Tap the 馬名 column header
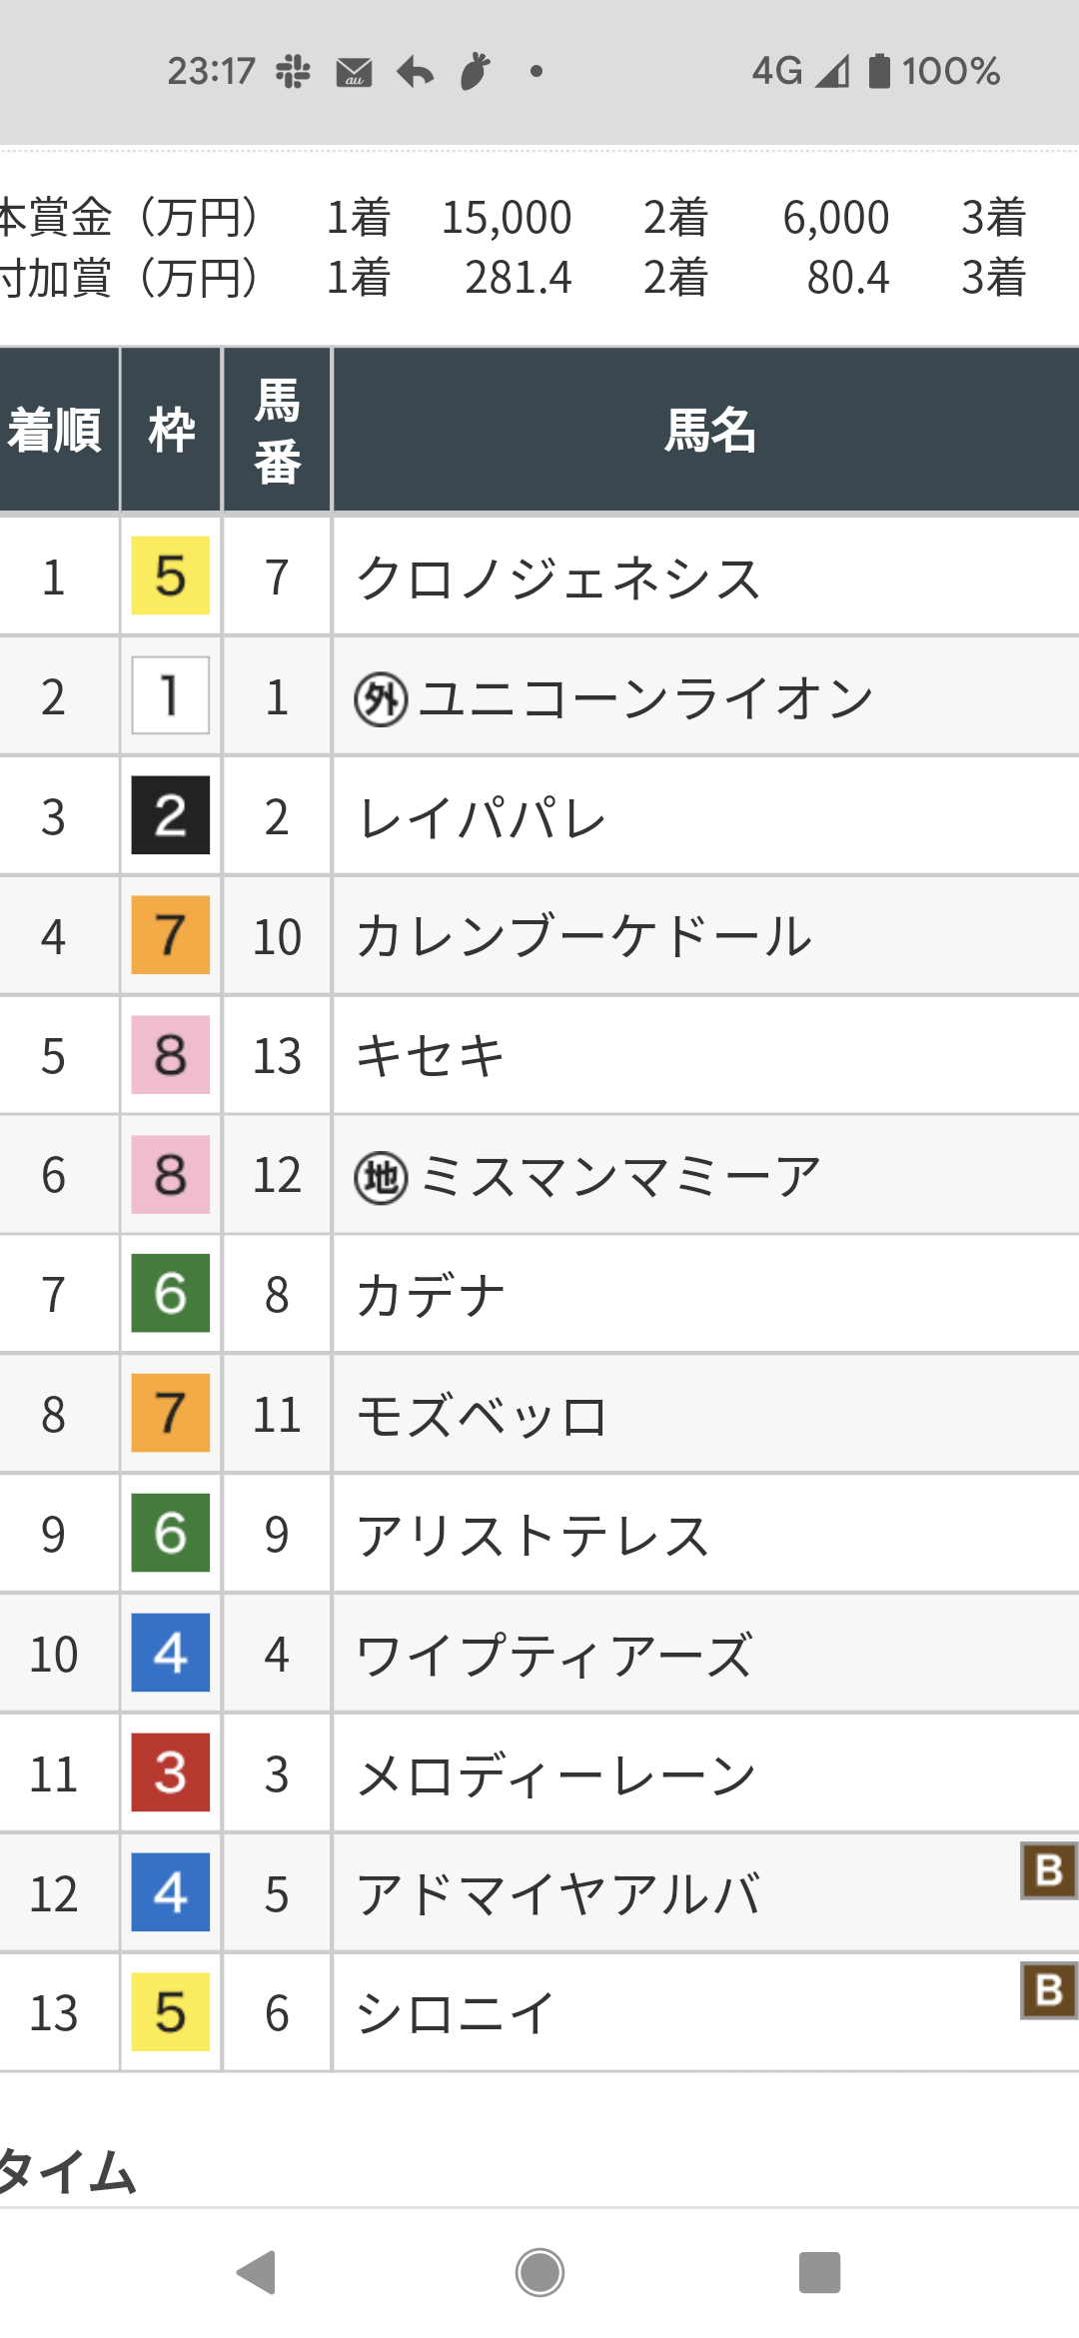1079x2338 pixels. (x=710, y=431)
